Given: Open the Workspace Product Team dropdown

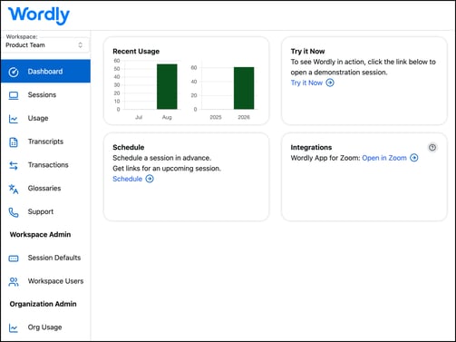Looking at the screenshot, I should click(x=45, y=45).
